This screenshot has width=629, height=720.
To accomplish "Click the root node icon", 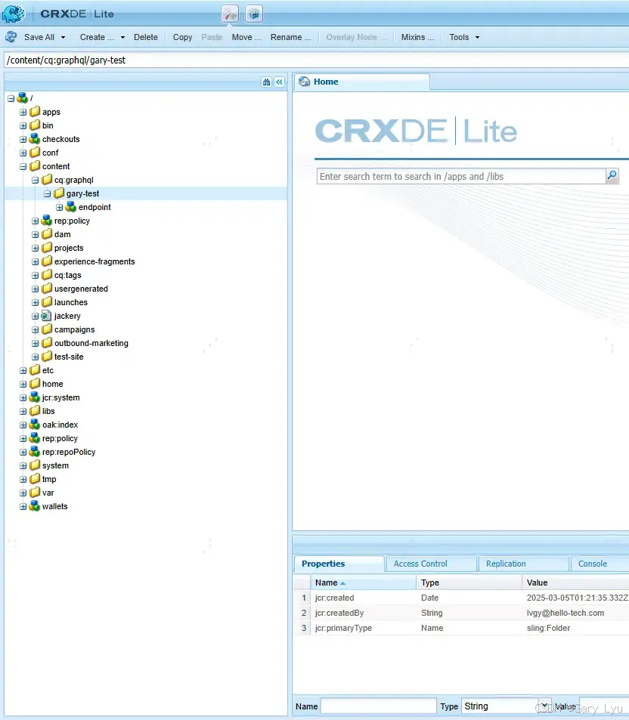I will click(22, 97).
